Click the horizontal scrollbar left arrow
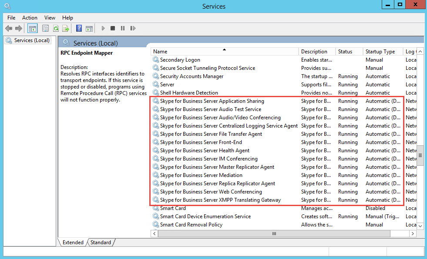The height and width of the screenshot is (259, 427). [155, 233]
